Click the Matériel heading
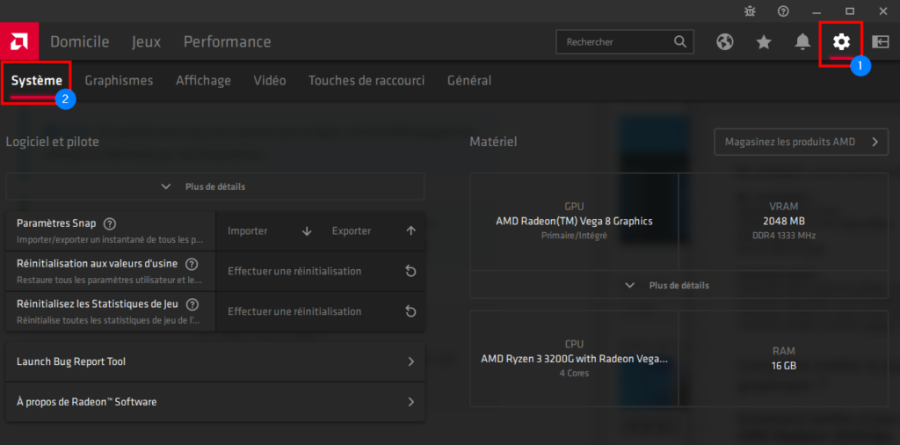The height and width of the screenshot is (445, 900). pos(493,142)
